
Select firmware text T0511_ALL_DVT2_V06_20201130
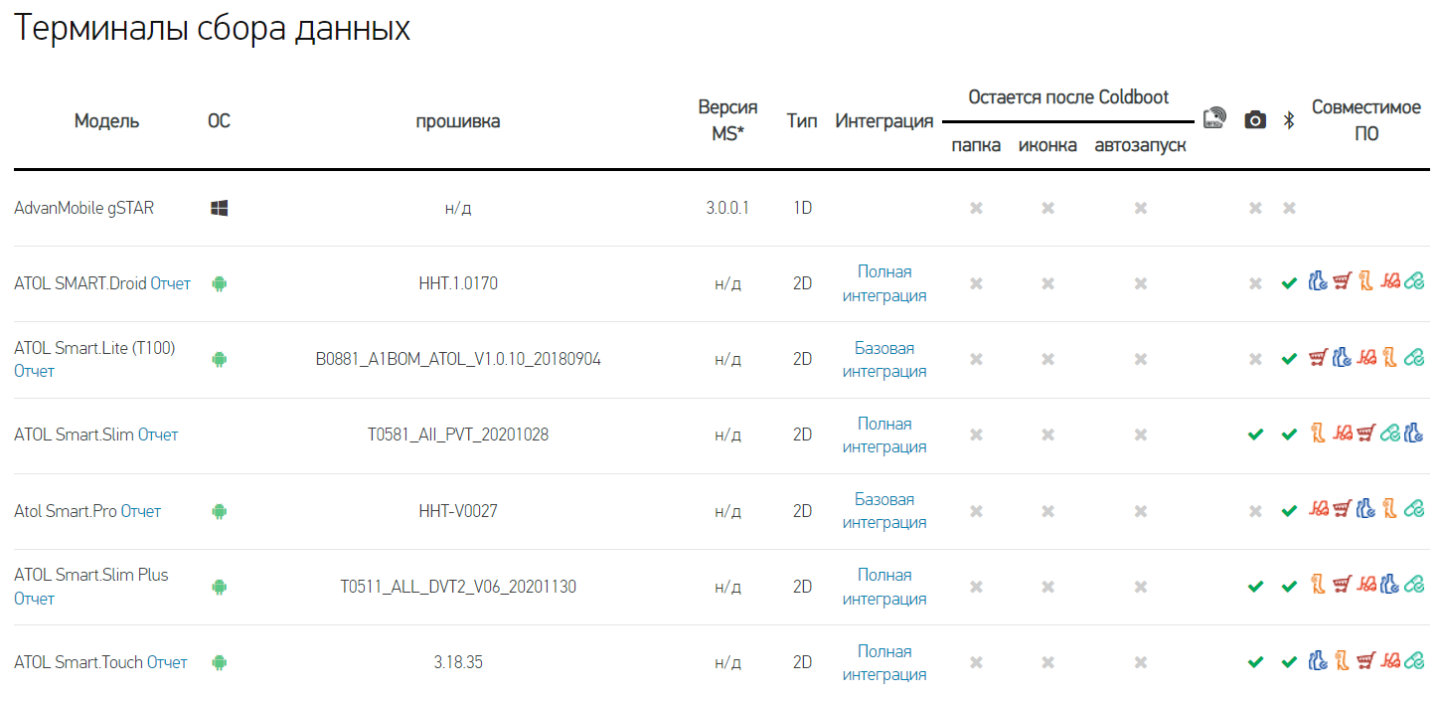pos(458,587)
